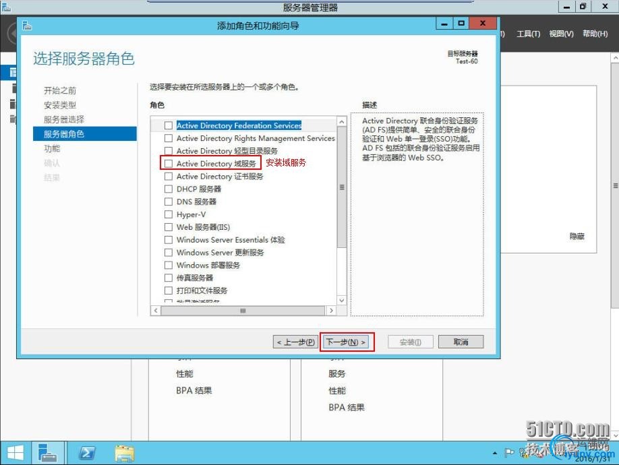Click Server Manager scrollbar up arrow
Viewport: 619px width, 465px height.
click(615, 57)
